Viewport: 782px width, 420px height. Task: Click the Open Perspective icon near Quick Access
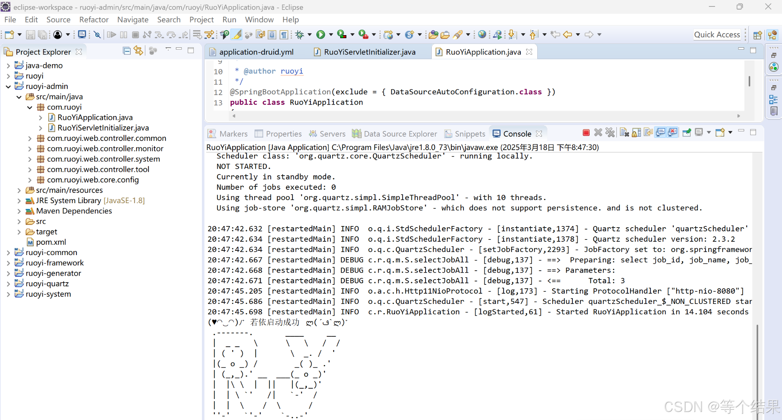point(757,35)
